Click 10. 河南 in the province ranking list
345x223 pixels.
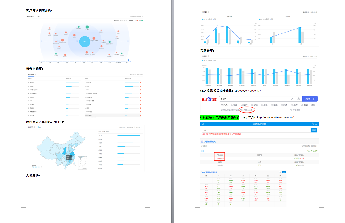(x=100, y=168)
